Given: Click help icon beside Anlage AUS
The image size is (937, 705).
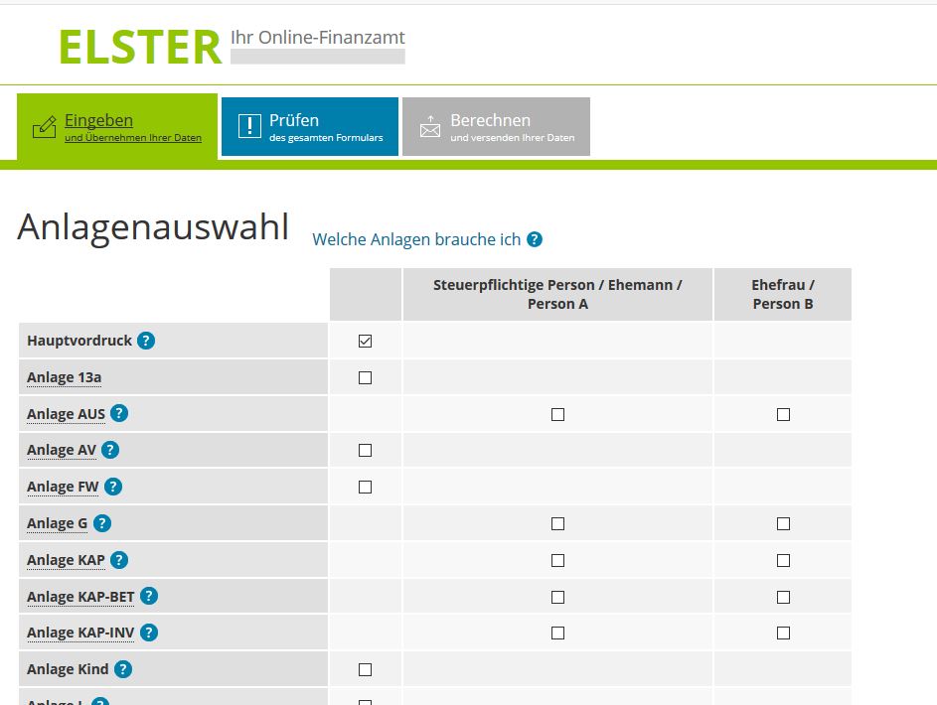Looking at the screenshot, I should pyautogui.click(x=119, y=414).
